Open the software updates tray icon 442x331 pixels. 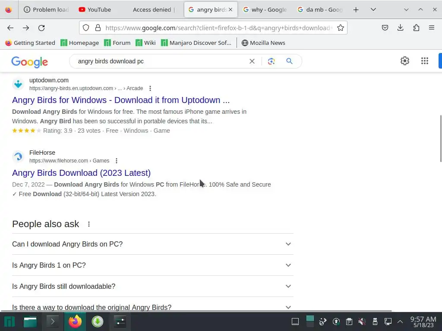[336, 322]
